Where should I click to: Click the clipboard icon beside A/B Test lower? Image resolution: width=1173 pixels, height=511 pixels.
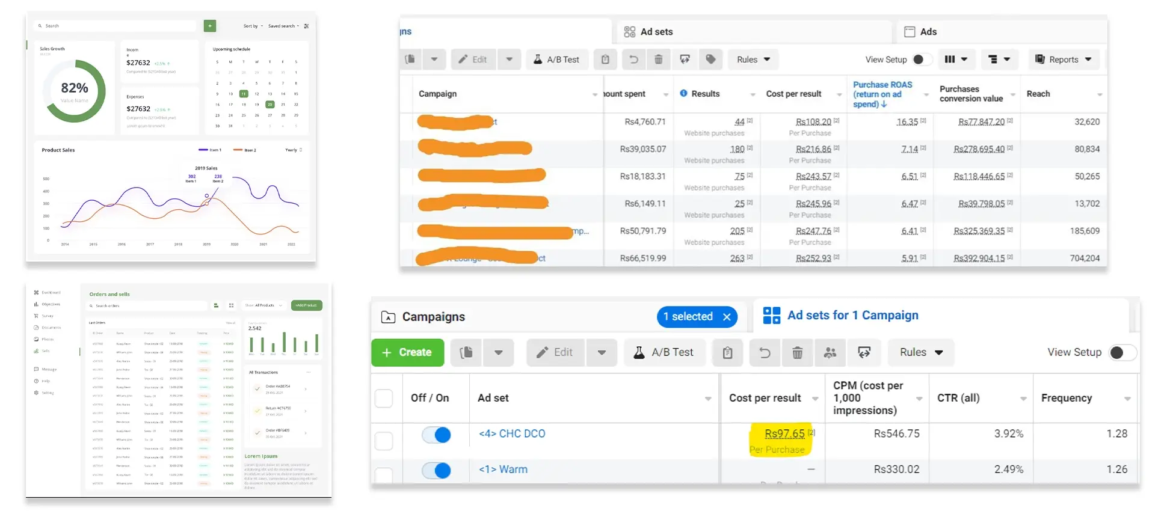coord(727,353)
